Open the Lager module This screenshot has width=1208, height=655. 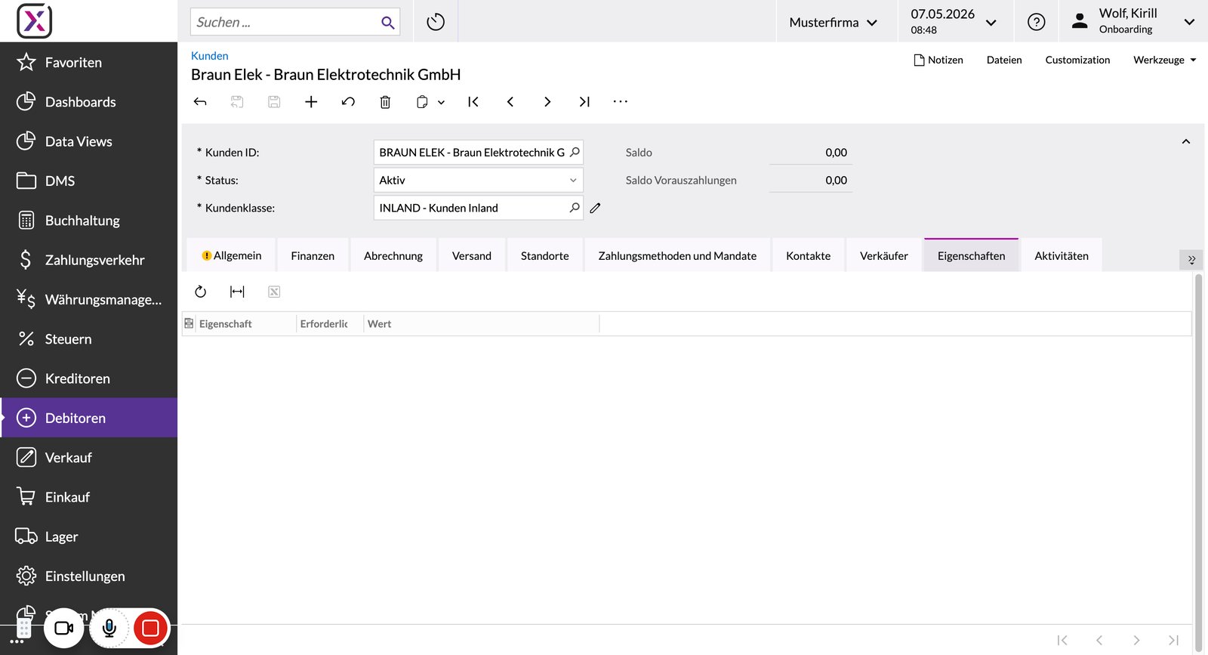point(88,536)
